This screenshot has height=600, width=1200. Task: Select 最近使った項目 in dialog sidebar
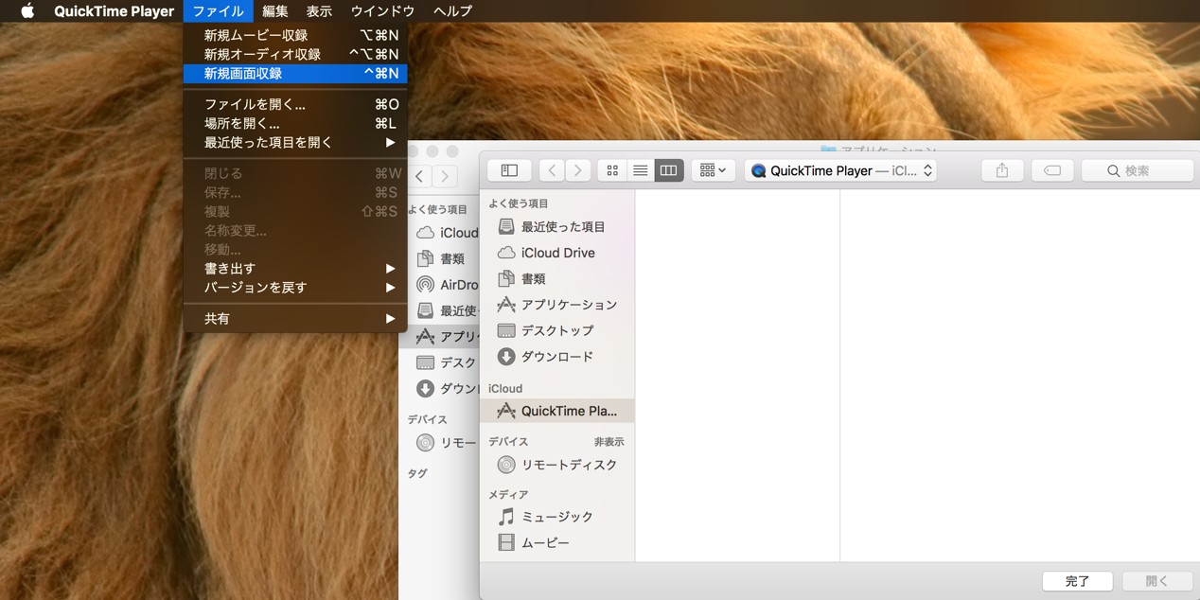tap(557, 226)
